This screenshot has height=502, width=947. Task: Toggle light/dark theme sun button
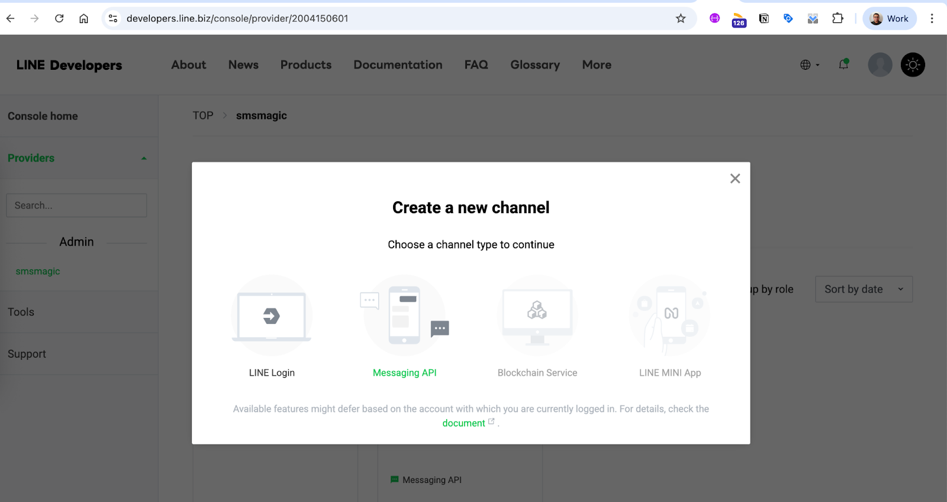coord(913,65)
